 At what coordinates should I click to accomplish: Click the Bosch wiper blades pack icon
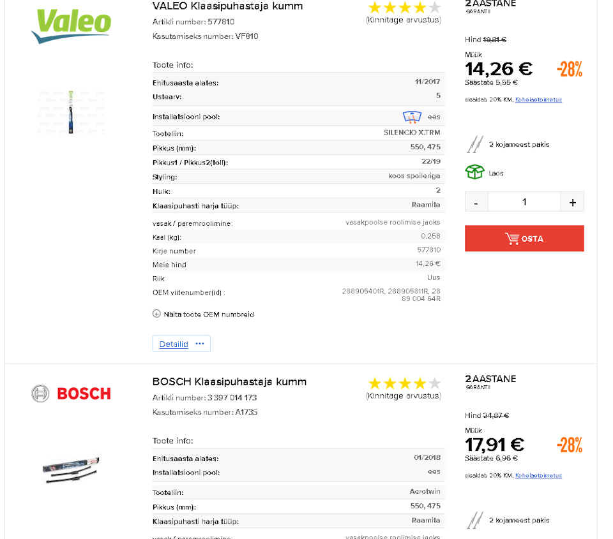coord(474,521)
